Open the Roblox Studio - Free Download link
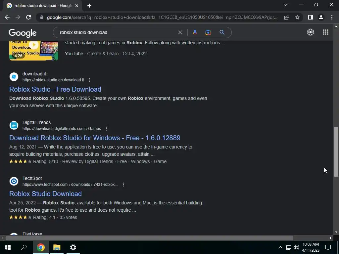Viewport: 339px width, 254px height. [x=55, y=89]
